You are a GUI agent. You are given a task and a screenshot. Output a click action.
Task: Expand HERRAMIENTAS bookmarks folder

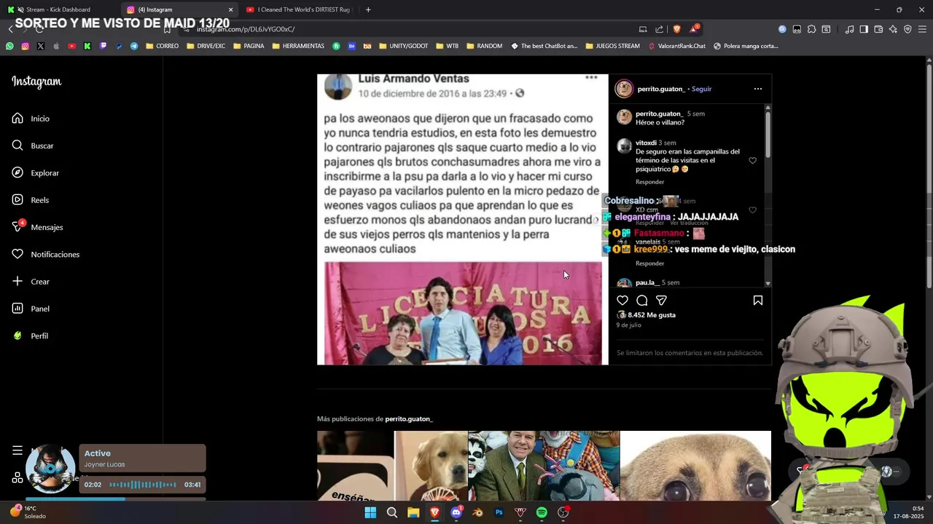[298, 46]
